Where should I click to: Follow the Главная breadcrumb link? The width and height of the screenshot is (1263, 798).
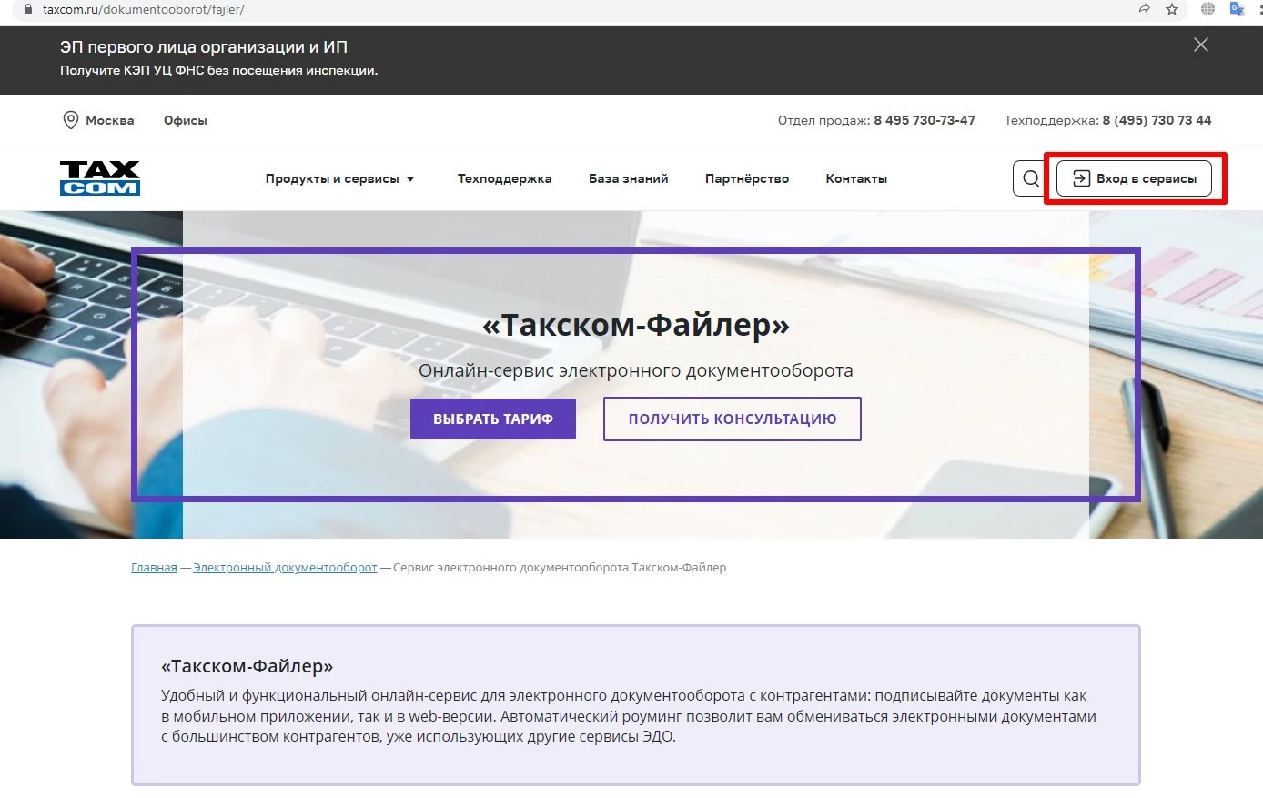154,567
